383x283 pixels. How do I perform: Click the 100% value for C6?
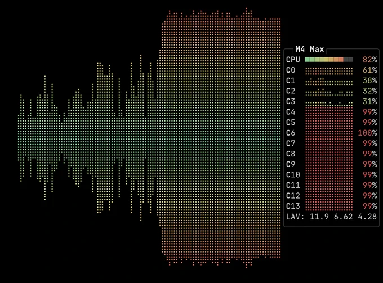click(368, 133)
